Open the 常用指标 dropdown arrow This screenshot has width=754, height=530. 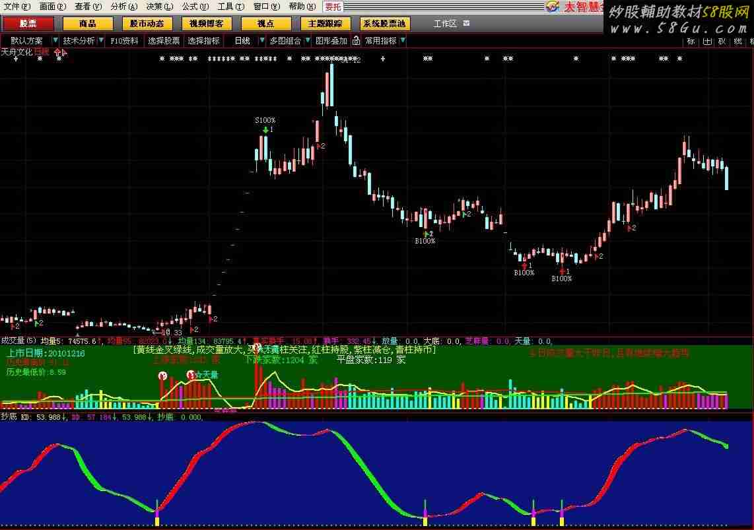click(x=403, y=41)
